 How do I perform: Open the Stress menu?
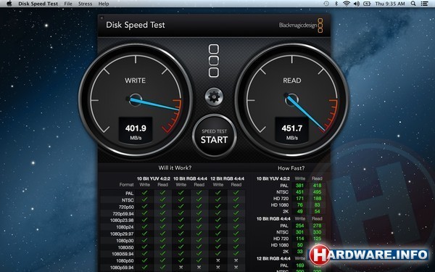click(85, 4)
